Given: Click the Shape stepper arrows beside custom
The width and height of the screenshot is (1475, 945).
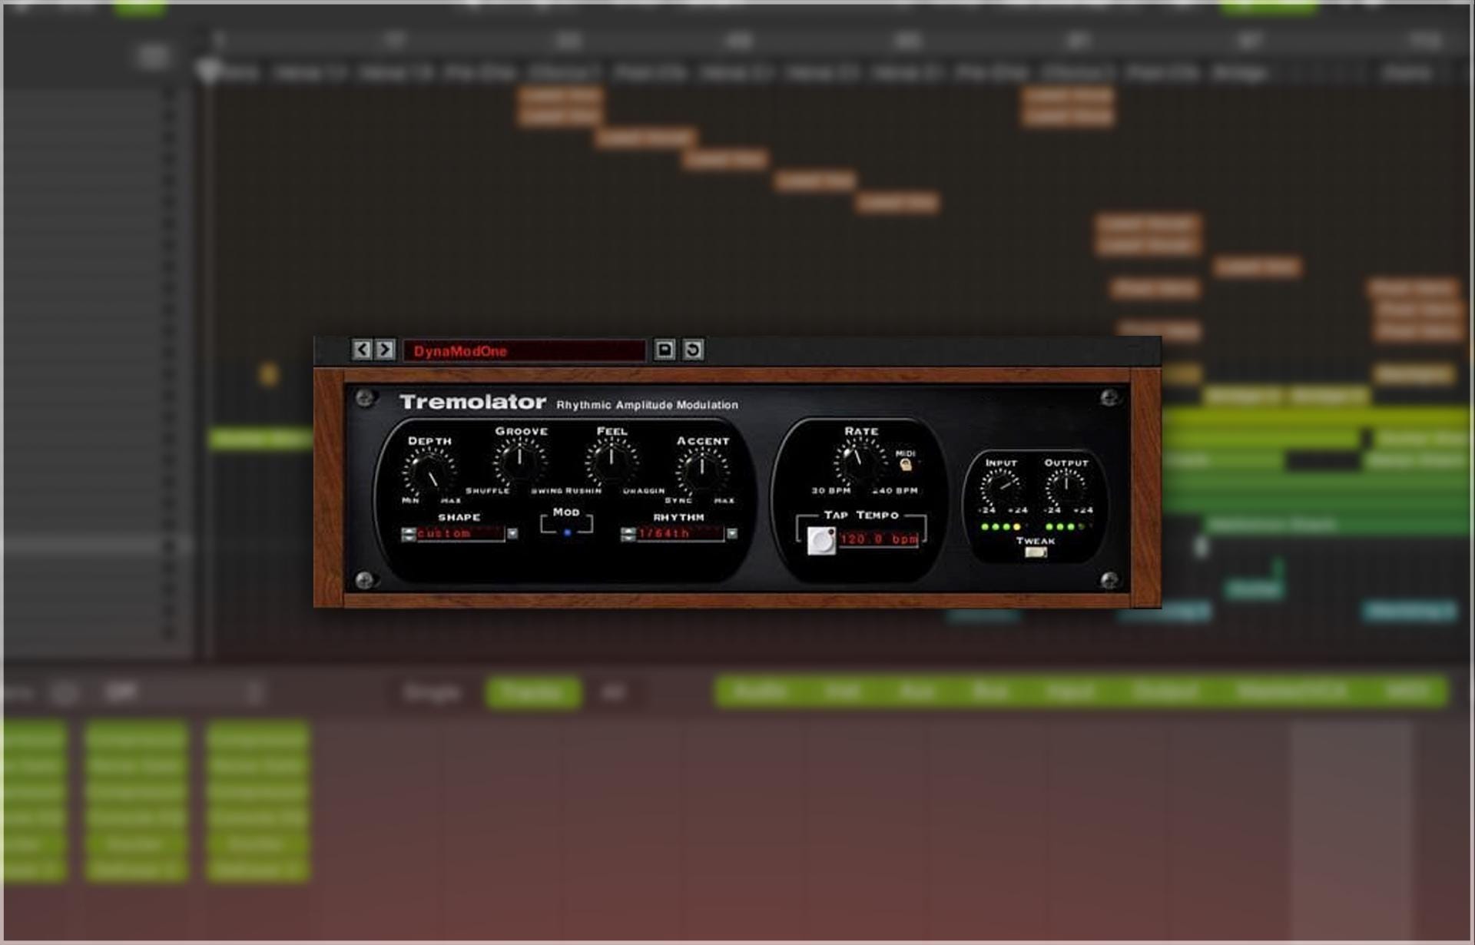Looking at the screenshot, I should click(409, 534).
